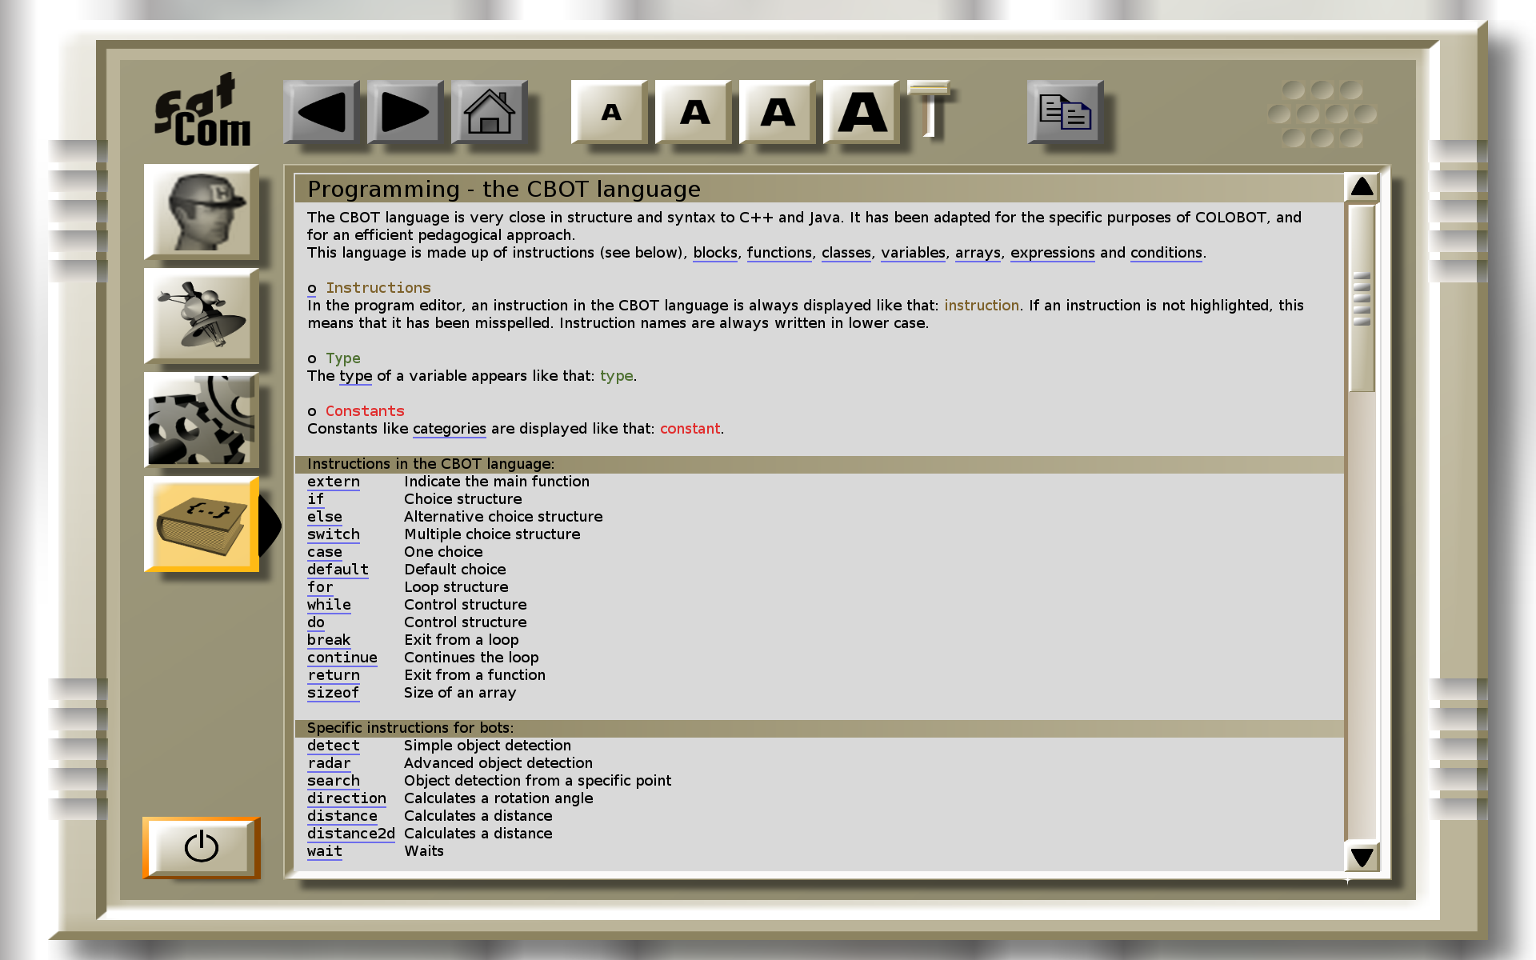Screen dimensions: 1536x960
Task: Open the sizeof instruction link
Action: [333, 693]
